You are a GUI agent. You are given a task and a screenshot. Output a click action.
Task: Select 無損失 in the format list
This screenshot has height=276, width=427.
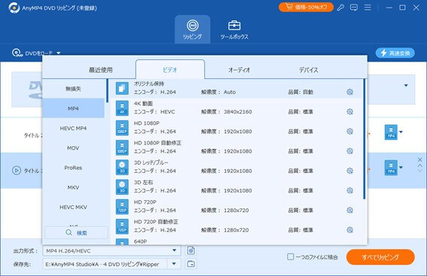pyautogui.click(x=73, y=89)
